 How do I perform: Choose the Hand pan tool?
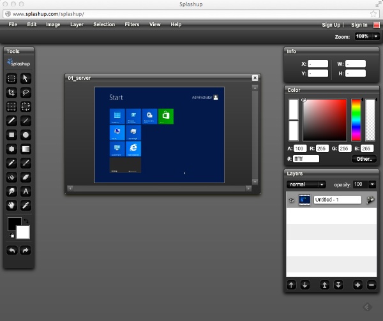tap(11, 205)
